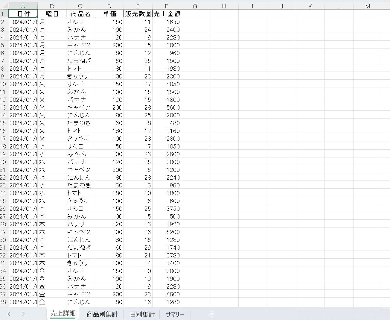Select the cell showing 4050

pos(167,84)
